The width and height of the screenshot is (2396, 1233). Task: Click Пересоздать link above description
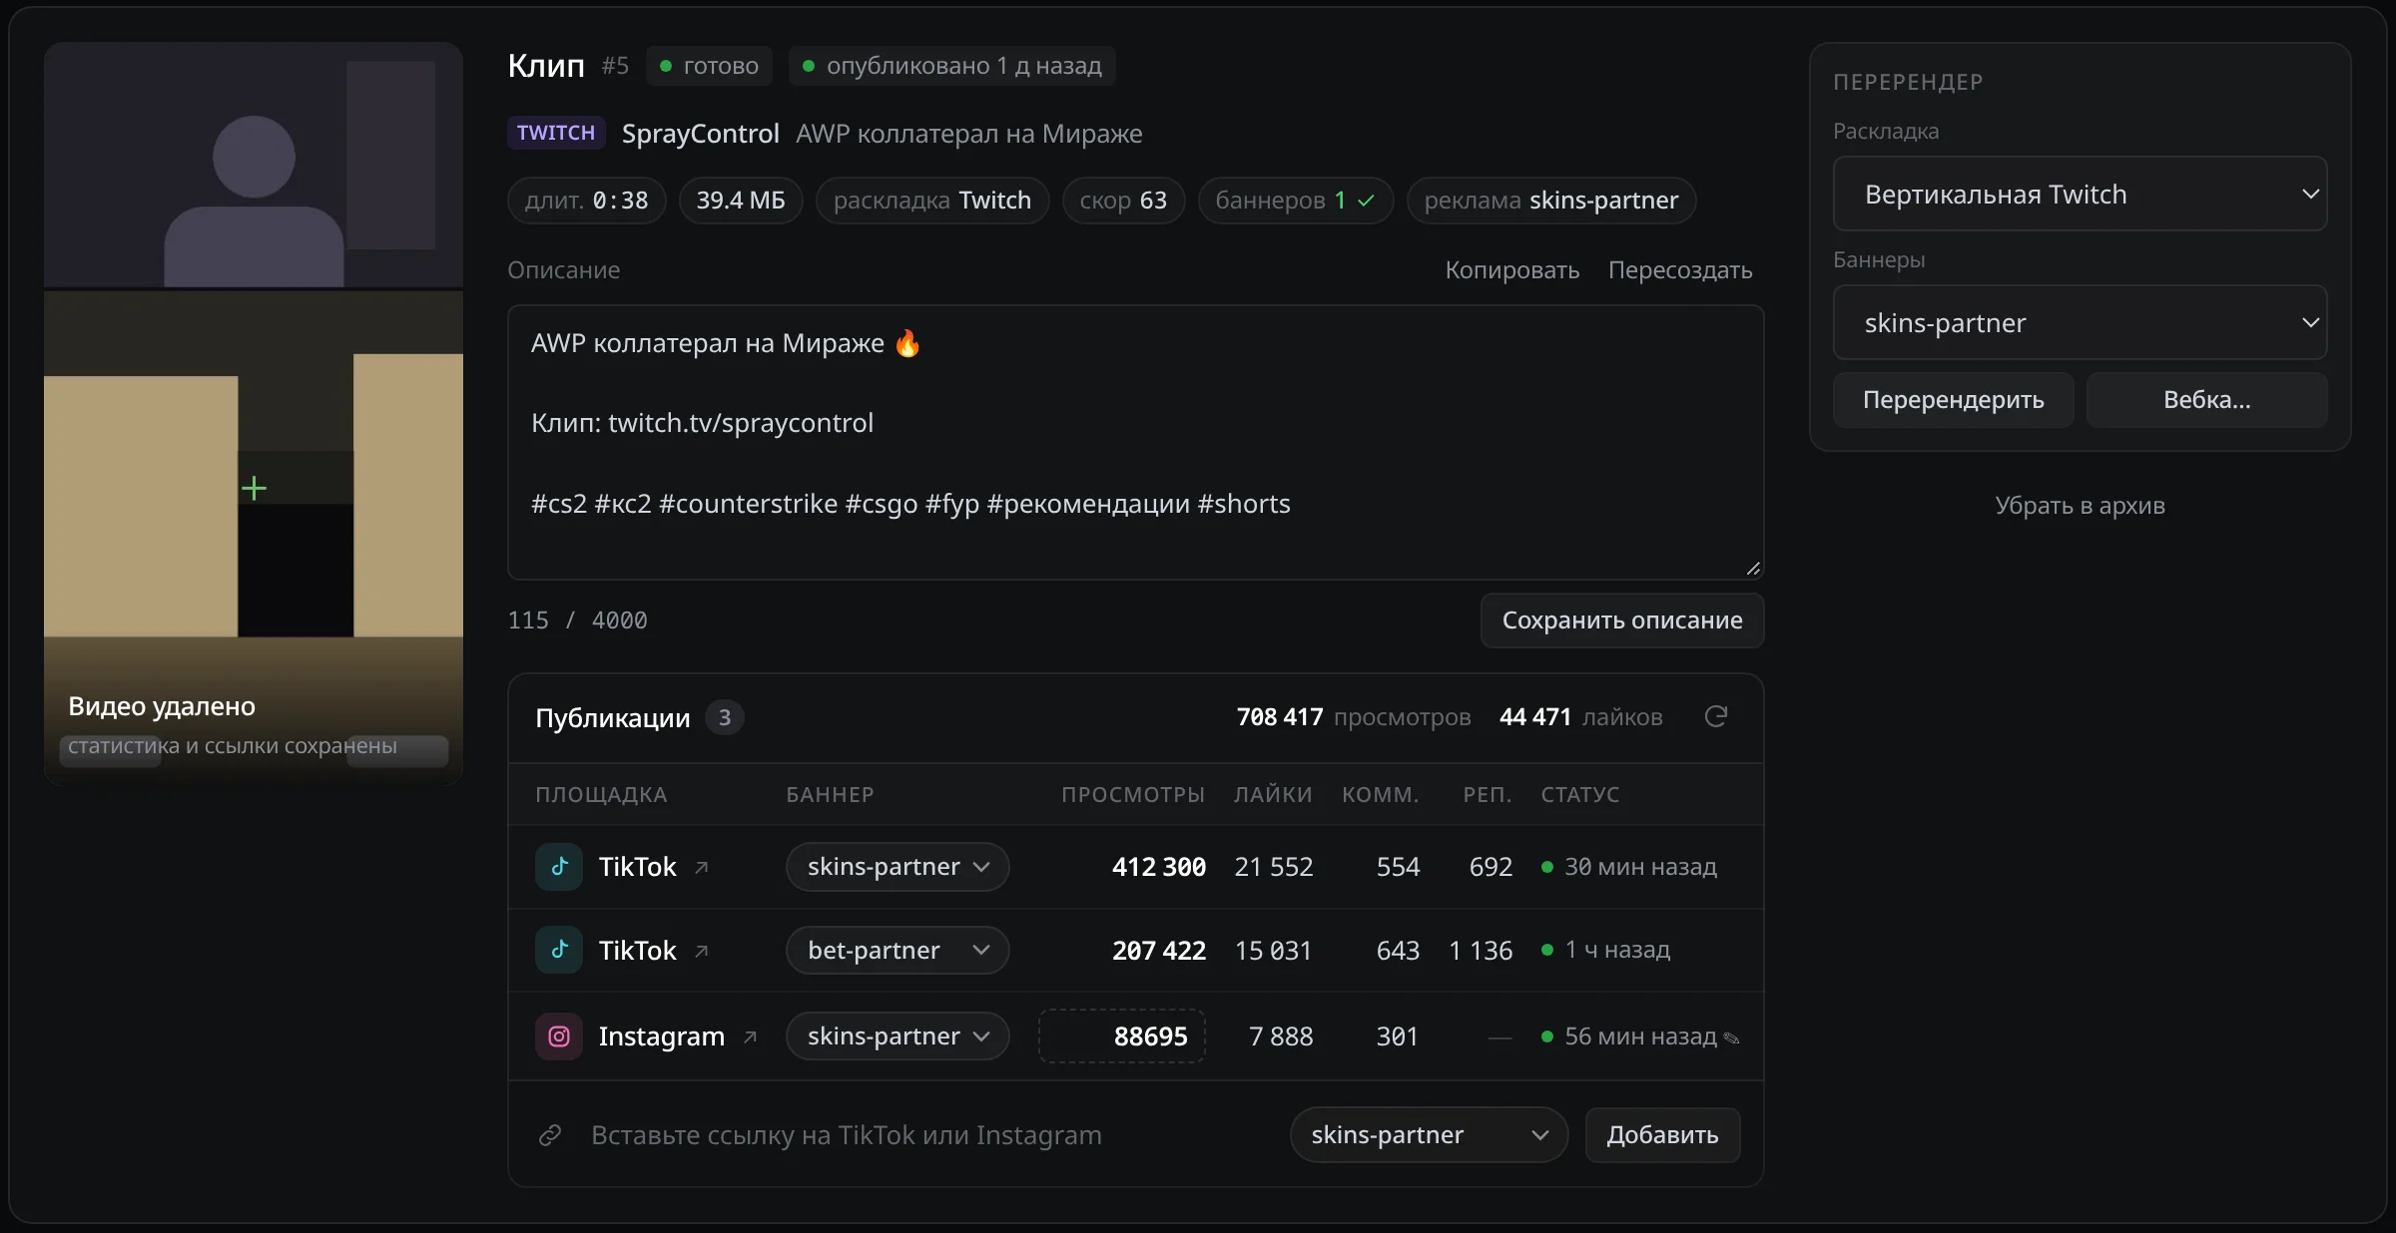pos(1680,270)
